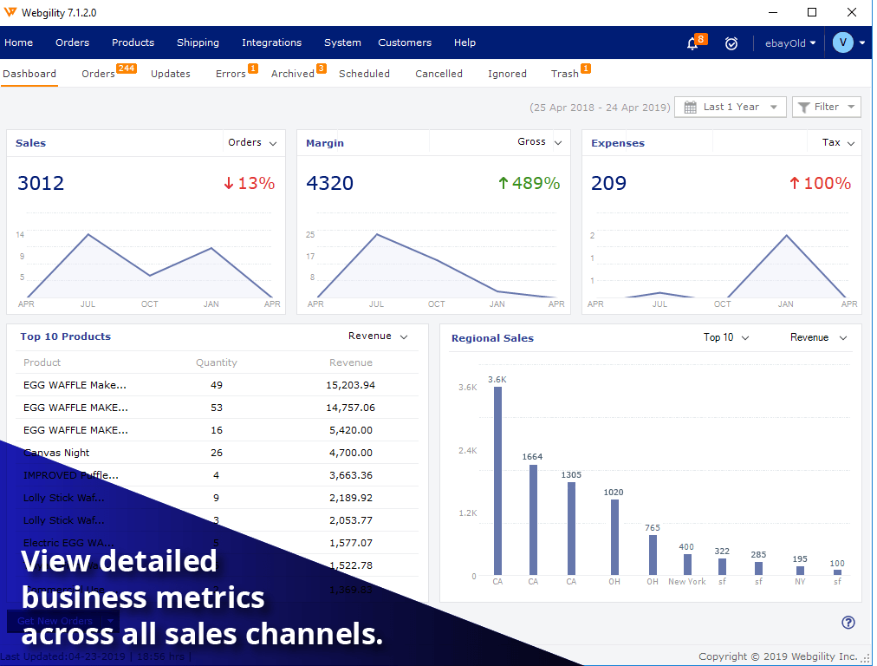The height and width of the screenshot is (666, 877).
Task: Switch to the Trash tab
Action: pos(564,74)
